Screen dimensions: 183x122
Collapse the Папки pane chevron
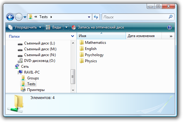(x=72, y=36)
